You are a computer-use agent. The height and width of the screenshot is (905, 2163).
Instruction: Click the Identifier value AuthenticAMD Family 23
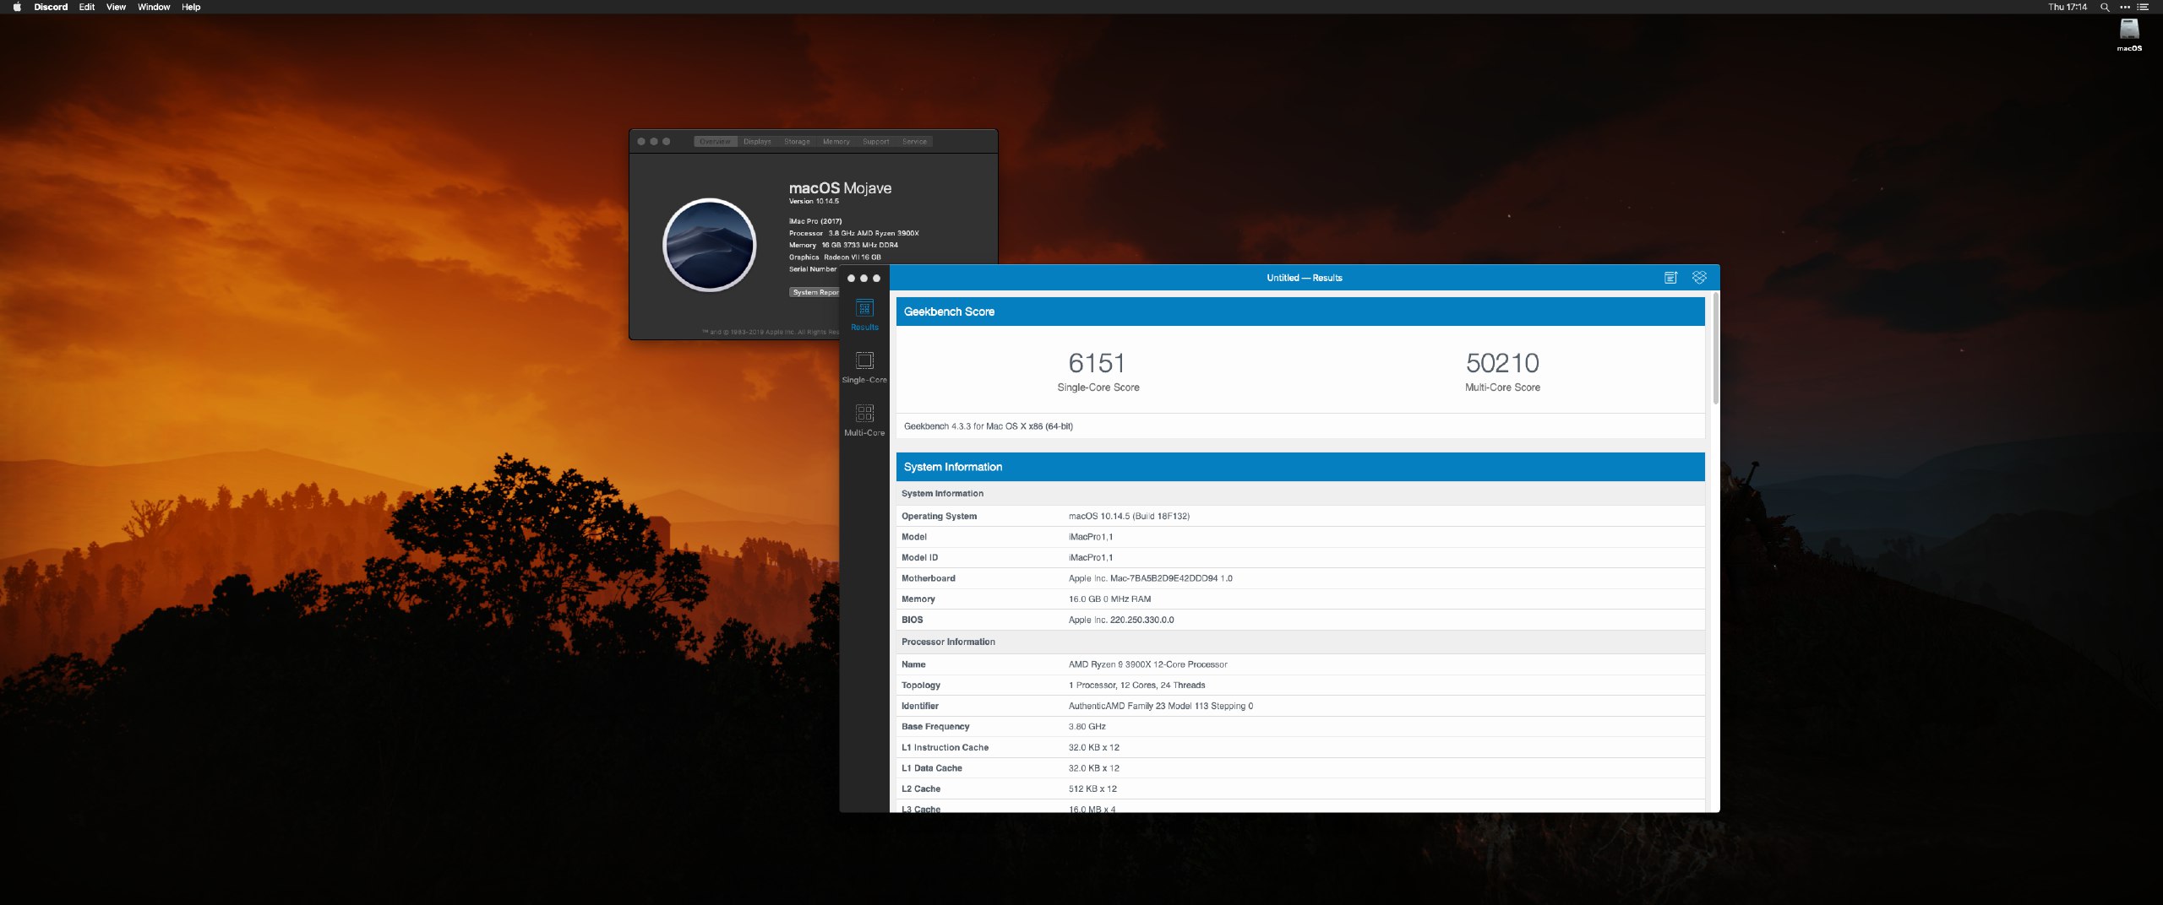pos(1160,706)
